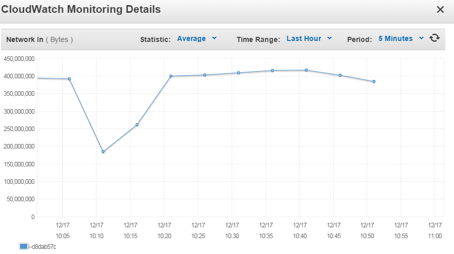
Task: Select the lowest data point near 10:10
Action: [103, 152]
